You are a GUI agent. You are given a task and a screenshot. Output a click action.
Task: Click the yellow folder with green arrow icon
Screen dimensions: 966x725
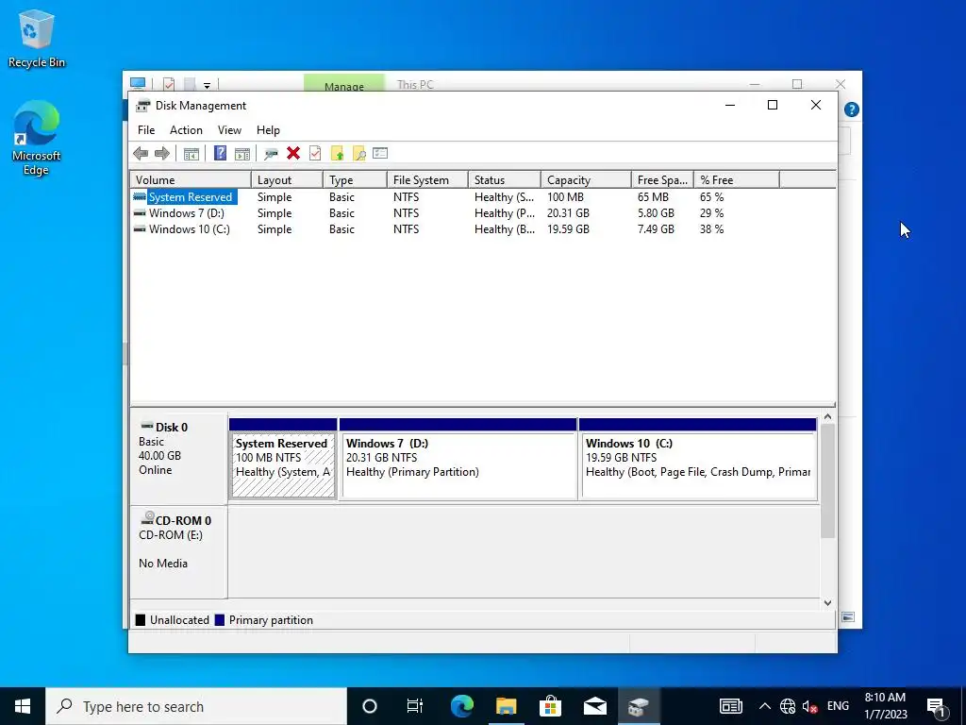[x=337, y=154]
